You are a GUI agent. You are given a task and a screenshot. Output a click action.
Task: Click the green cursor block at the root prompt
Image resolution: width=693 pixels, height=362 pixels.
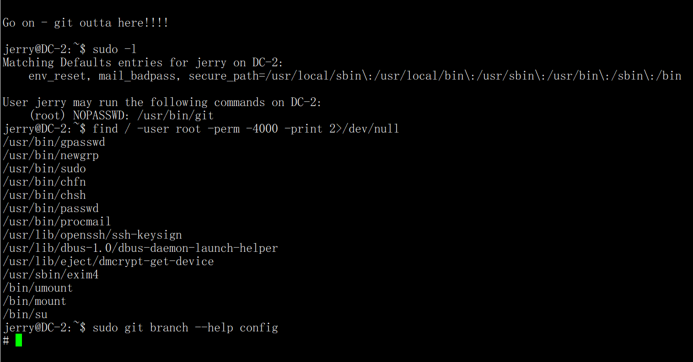(19, 341)
